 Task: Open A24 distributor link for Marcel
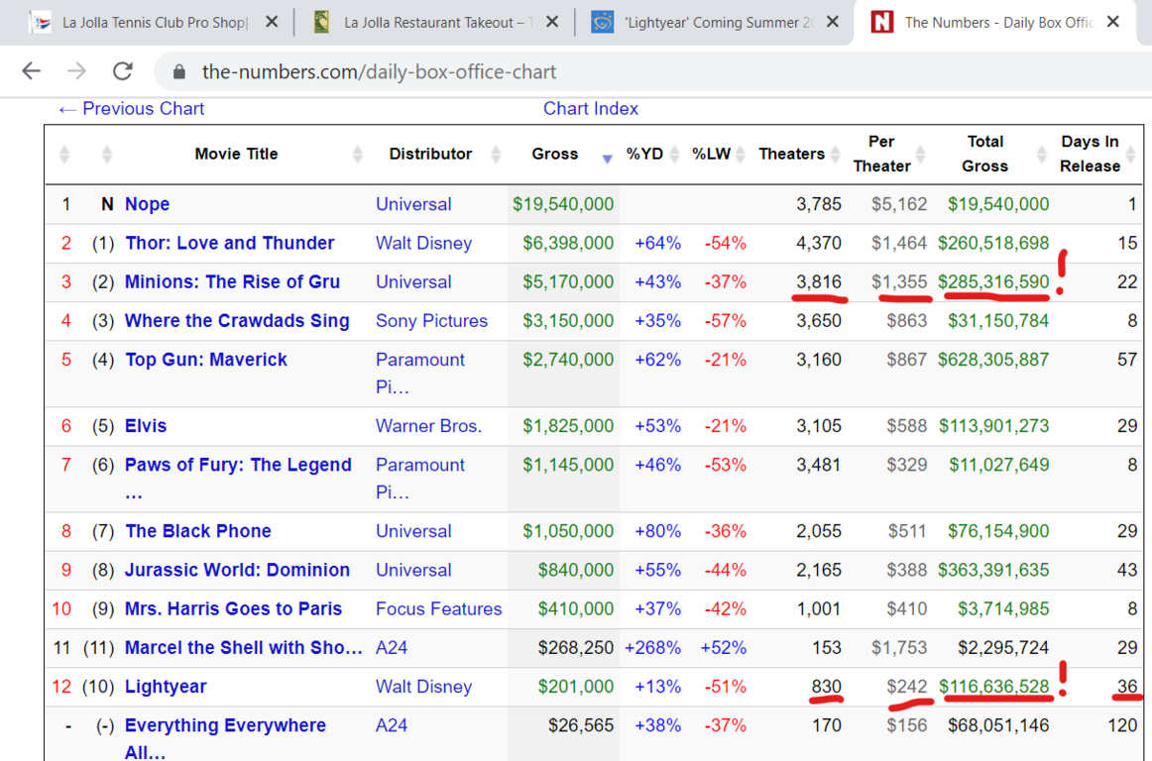(392, 648)
